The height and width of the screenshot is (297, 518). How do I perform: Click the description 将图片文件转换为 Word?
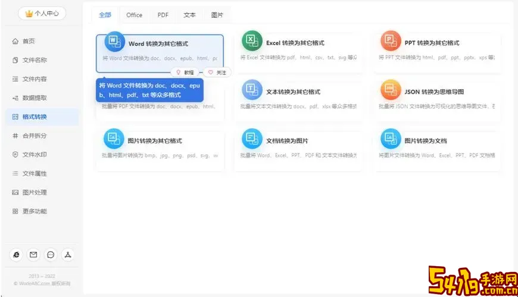[436, 155]
